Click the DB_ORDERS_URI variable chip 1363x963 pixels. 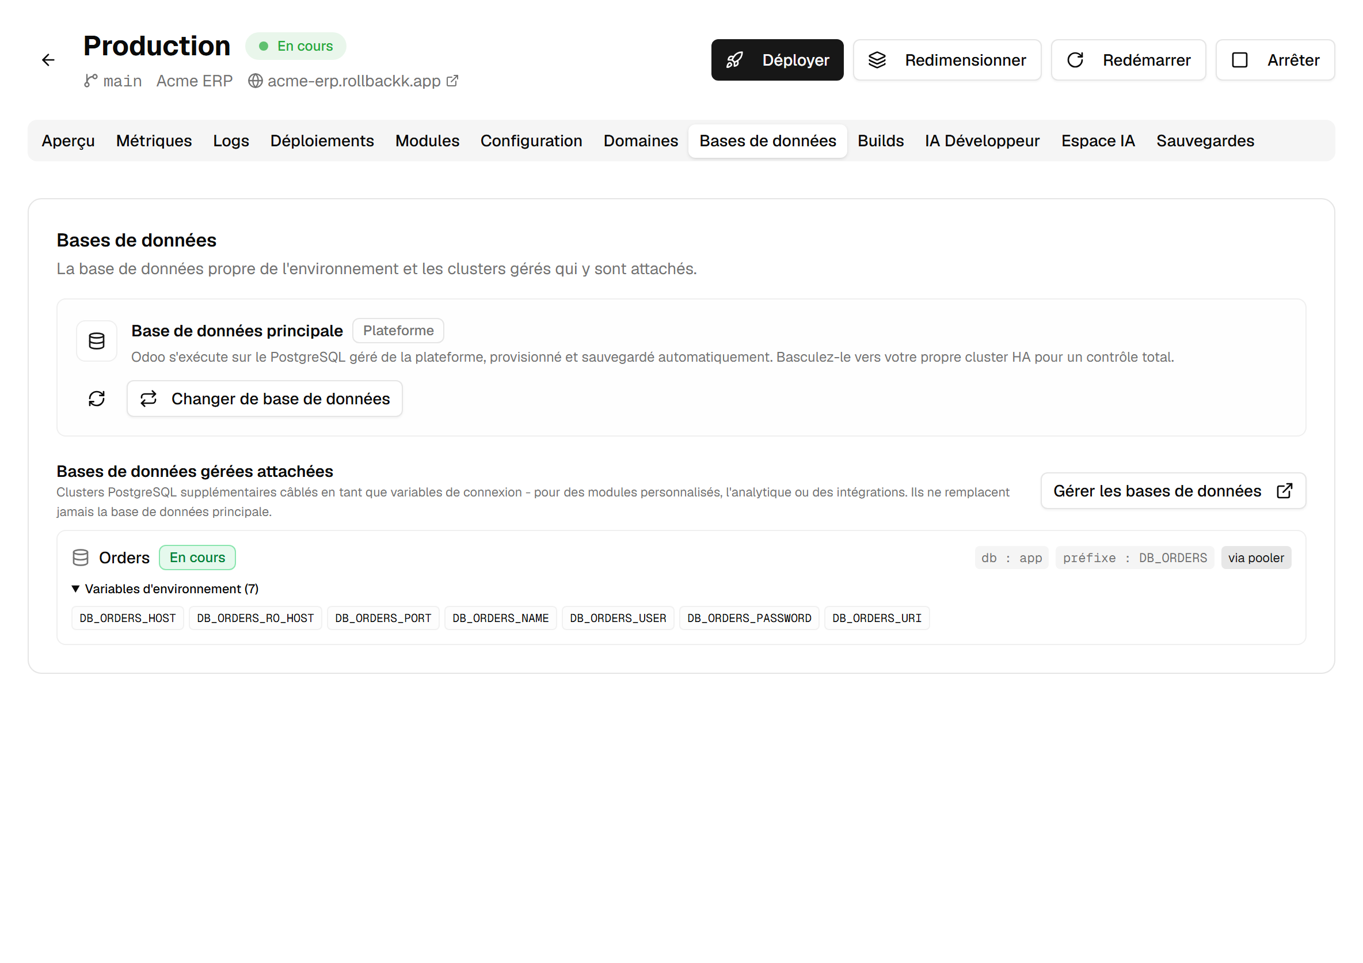[x=877, y=619]
